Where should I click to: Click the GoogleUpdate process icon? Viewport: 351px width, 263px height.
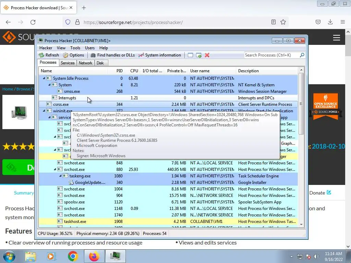[x=71, y=182]
